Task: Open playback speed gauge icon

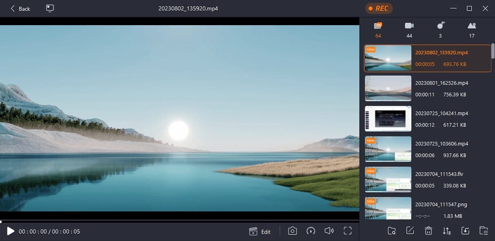Action: 311,231
